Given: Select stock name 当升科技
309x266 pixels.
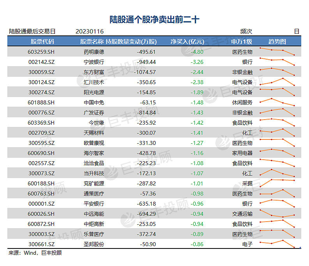Looking at the screenshot, I should (94, 173).
